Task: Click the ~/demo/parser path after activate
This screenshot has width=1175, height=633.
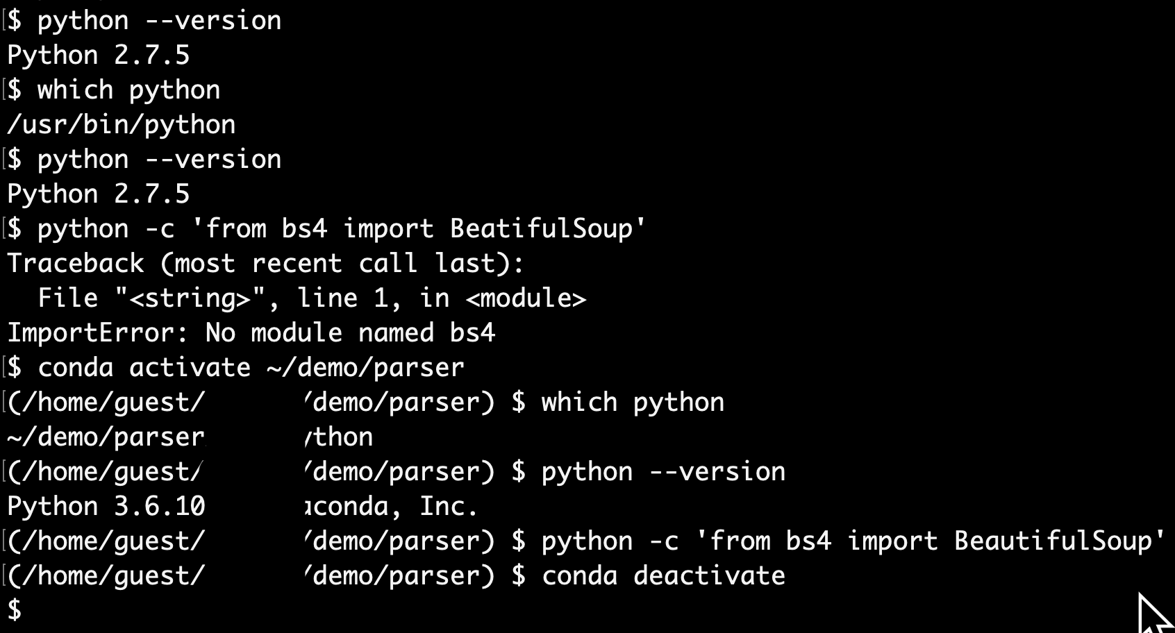Action: (x=365, y=368)
